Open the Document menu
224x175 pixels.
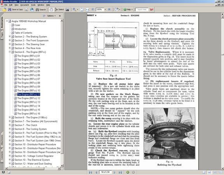pyautogui.click(x=24, y=5)
